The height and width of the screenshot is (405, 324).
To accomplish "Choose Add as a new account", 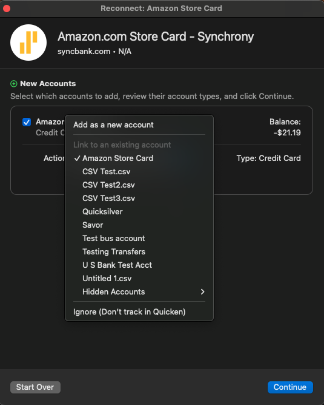I will [139, 124].
